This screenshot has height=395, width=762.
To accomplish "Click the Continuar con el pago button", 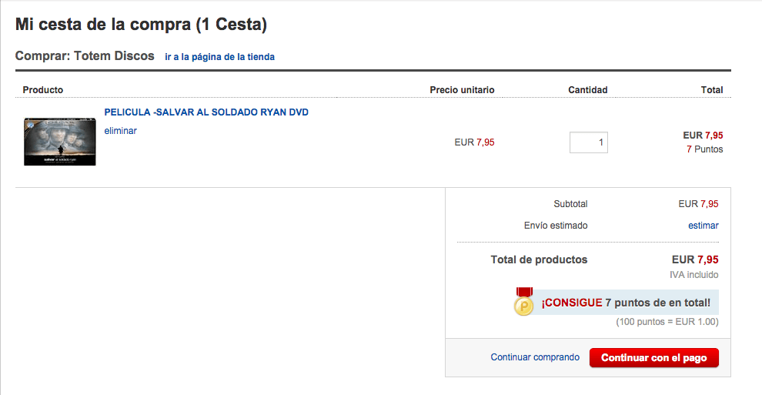I will pyautogui.click(x=654, y=357).
